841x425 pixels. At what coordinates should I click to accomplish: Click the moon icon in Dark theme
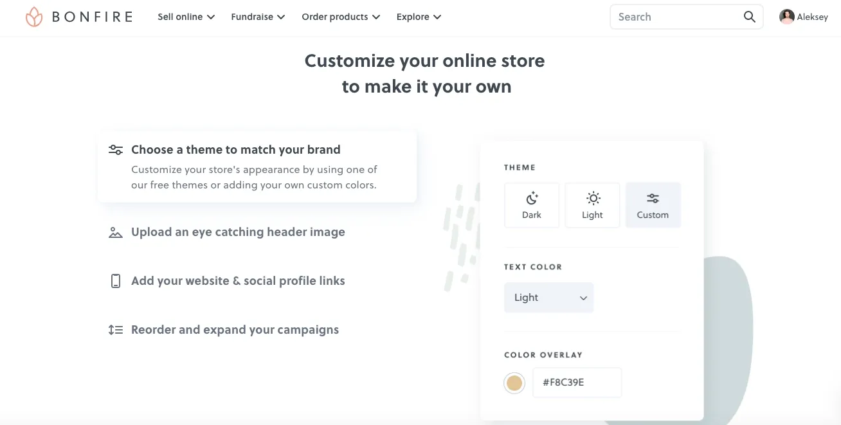pyautogui.click(x=532, y=198)
